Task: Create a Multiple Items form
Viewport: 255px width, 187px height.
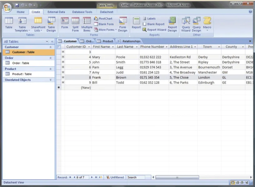Action: [87, 24]
